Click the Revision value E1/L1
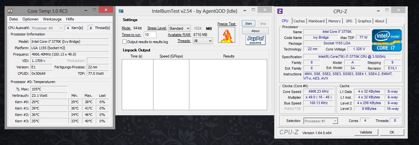Image resolution: width=419 pixels, height=145 pixels. point(392,68)
